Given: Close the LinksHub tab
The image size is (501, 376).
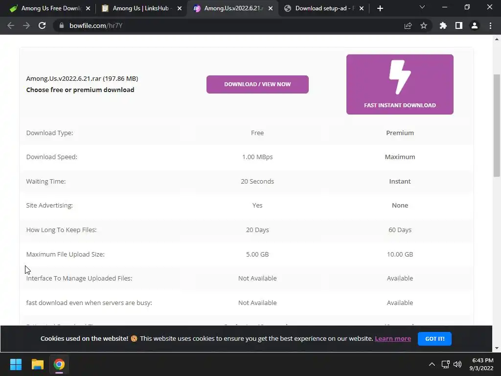Looking at the screenshot, I should click(x=180, y=8).
